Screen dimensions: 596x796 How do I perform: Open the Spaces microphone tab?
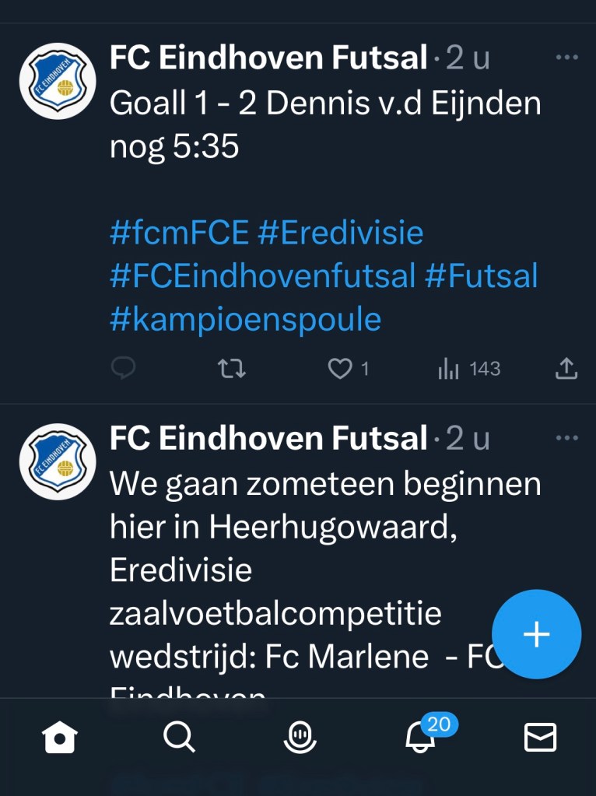[300, 736]
